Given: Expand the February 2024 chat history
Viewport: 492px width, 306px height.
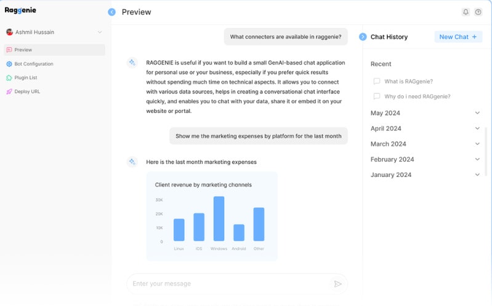Looking at the screenshot, I should pyautogui.click(x=477, y=159).
